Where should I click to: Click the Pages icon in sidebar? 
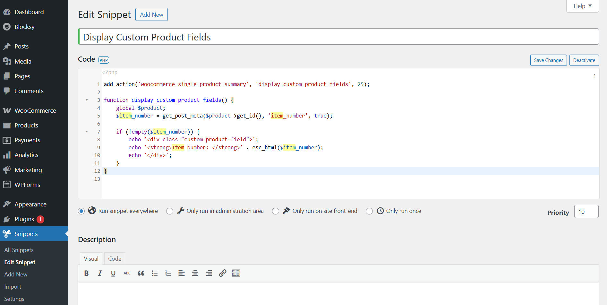coord(7,76)
